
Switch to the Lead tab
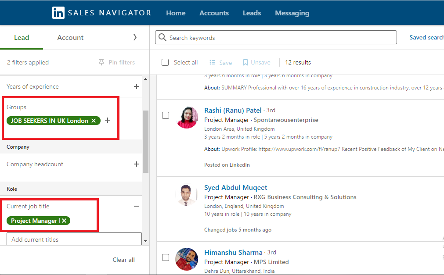[22, 37]
